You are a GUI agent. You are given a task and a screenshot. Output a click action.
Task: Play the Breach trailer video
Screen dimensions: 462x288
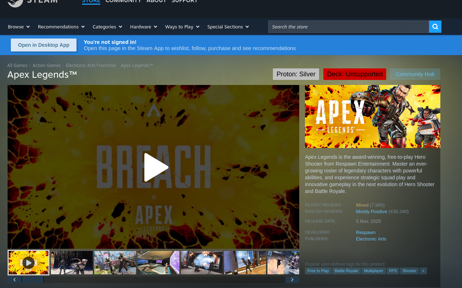[156, 167]
